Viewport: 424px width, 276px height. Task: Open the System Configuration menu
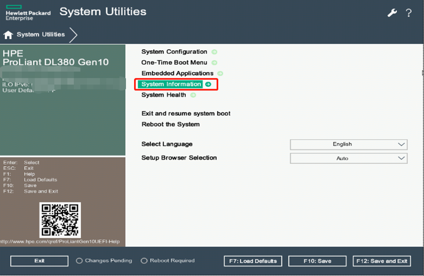[174, 52]
